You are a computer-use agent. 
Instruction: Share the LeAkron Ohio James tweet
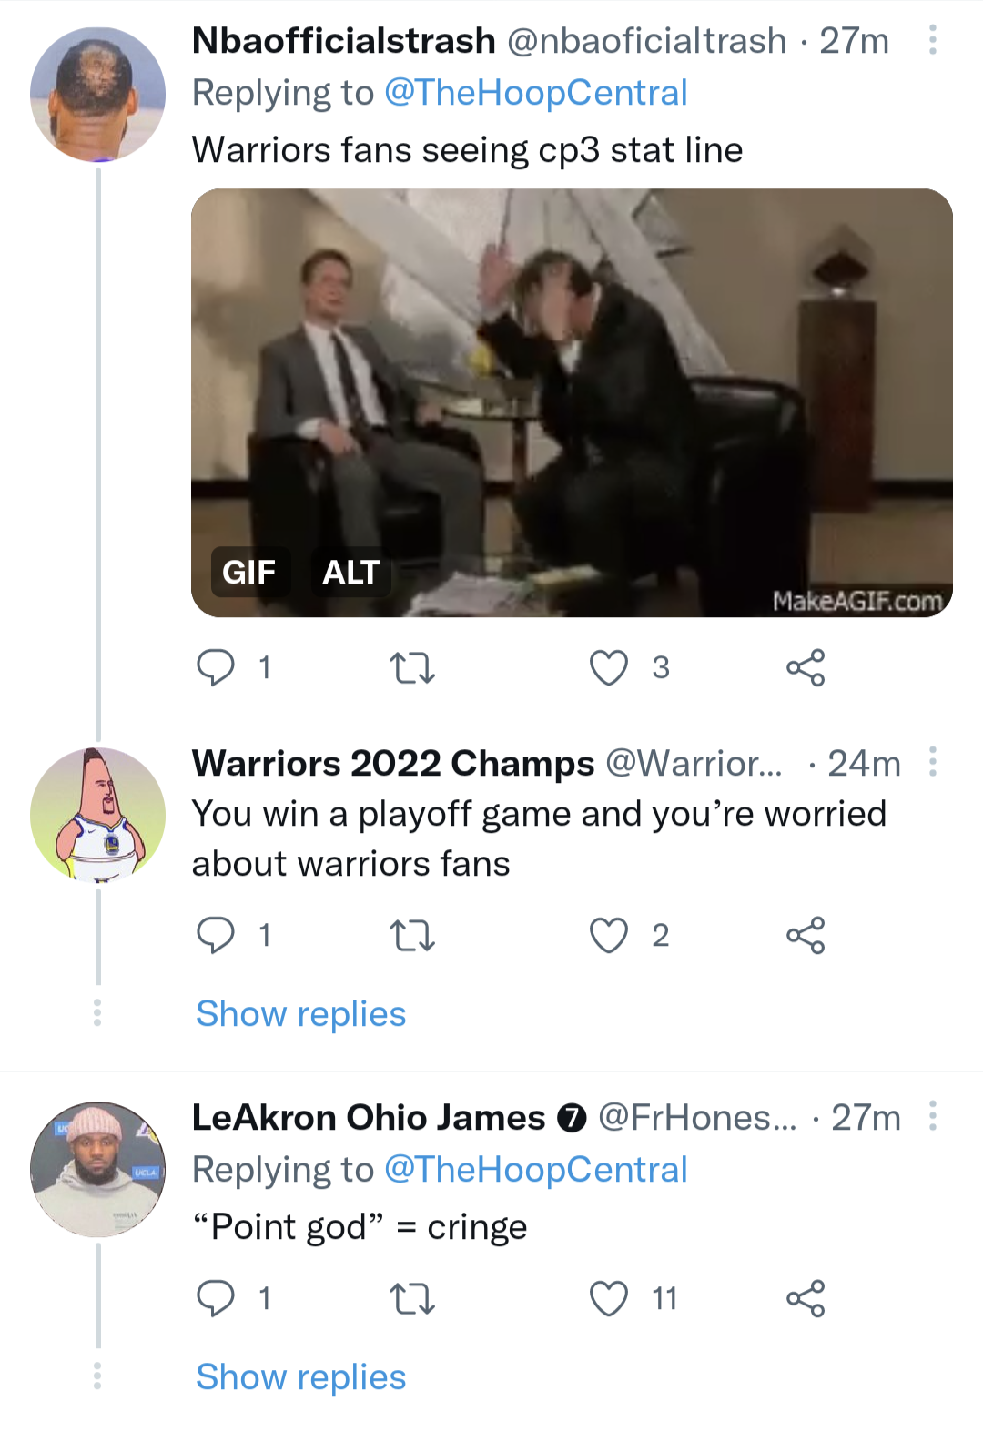(806, 1298)
